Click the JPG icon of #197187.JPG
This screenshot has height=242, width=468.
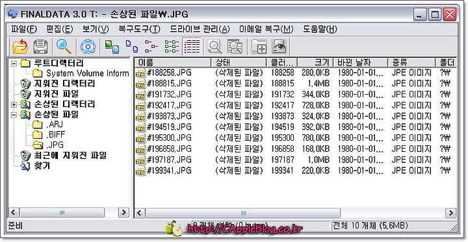(140, 160)
